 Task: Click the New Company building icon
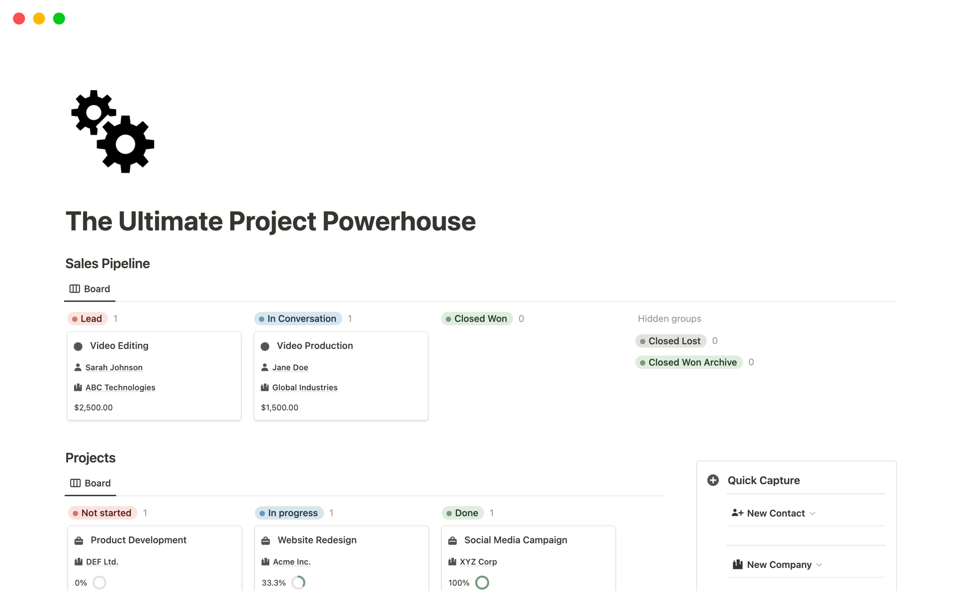[737, 564]
